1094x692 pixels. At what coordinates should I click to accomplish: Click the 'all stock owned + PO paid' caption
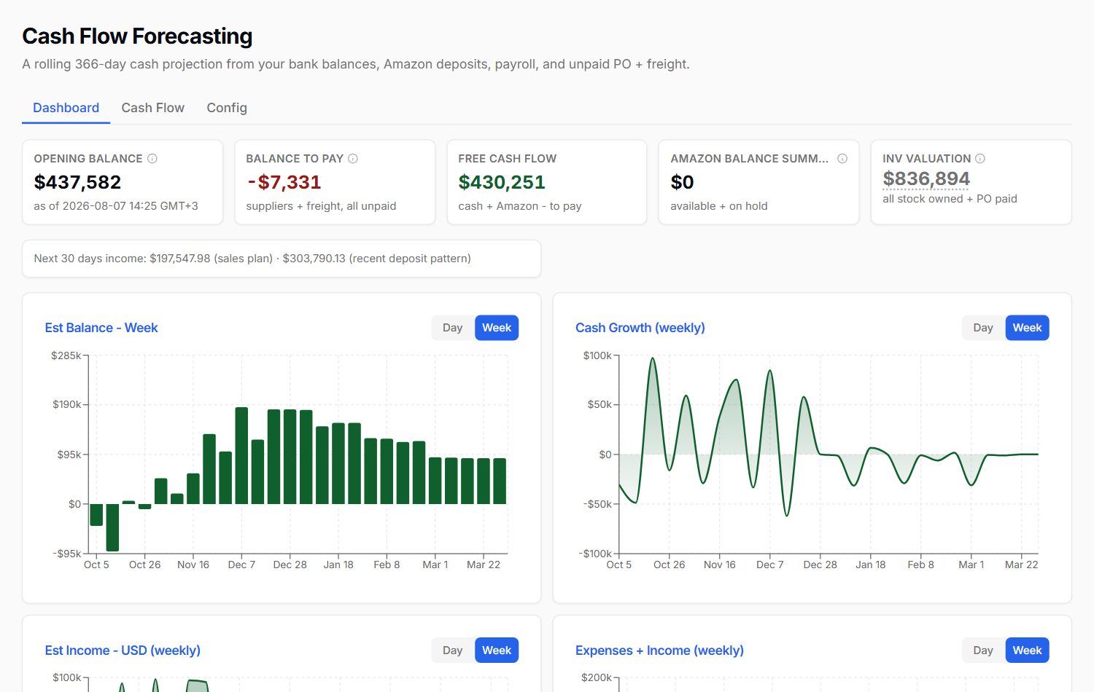tap(950, 199)
